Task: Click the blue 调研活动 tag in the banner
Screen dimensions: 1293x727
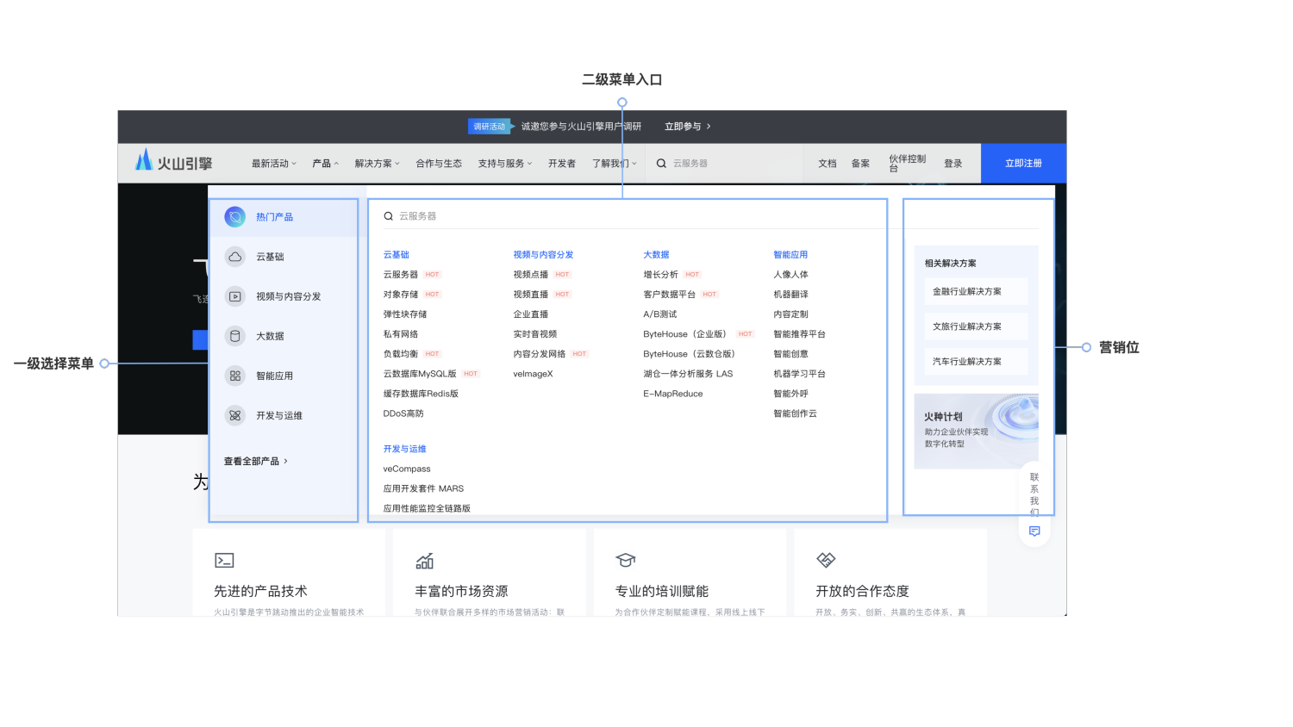Action: [490, 127]
